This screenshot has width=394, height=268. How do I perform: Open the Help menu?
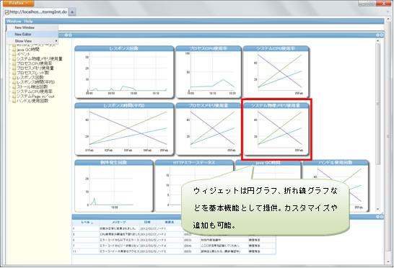[28, 22]
